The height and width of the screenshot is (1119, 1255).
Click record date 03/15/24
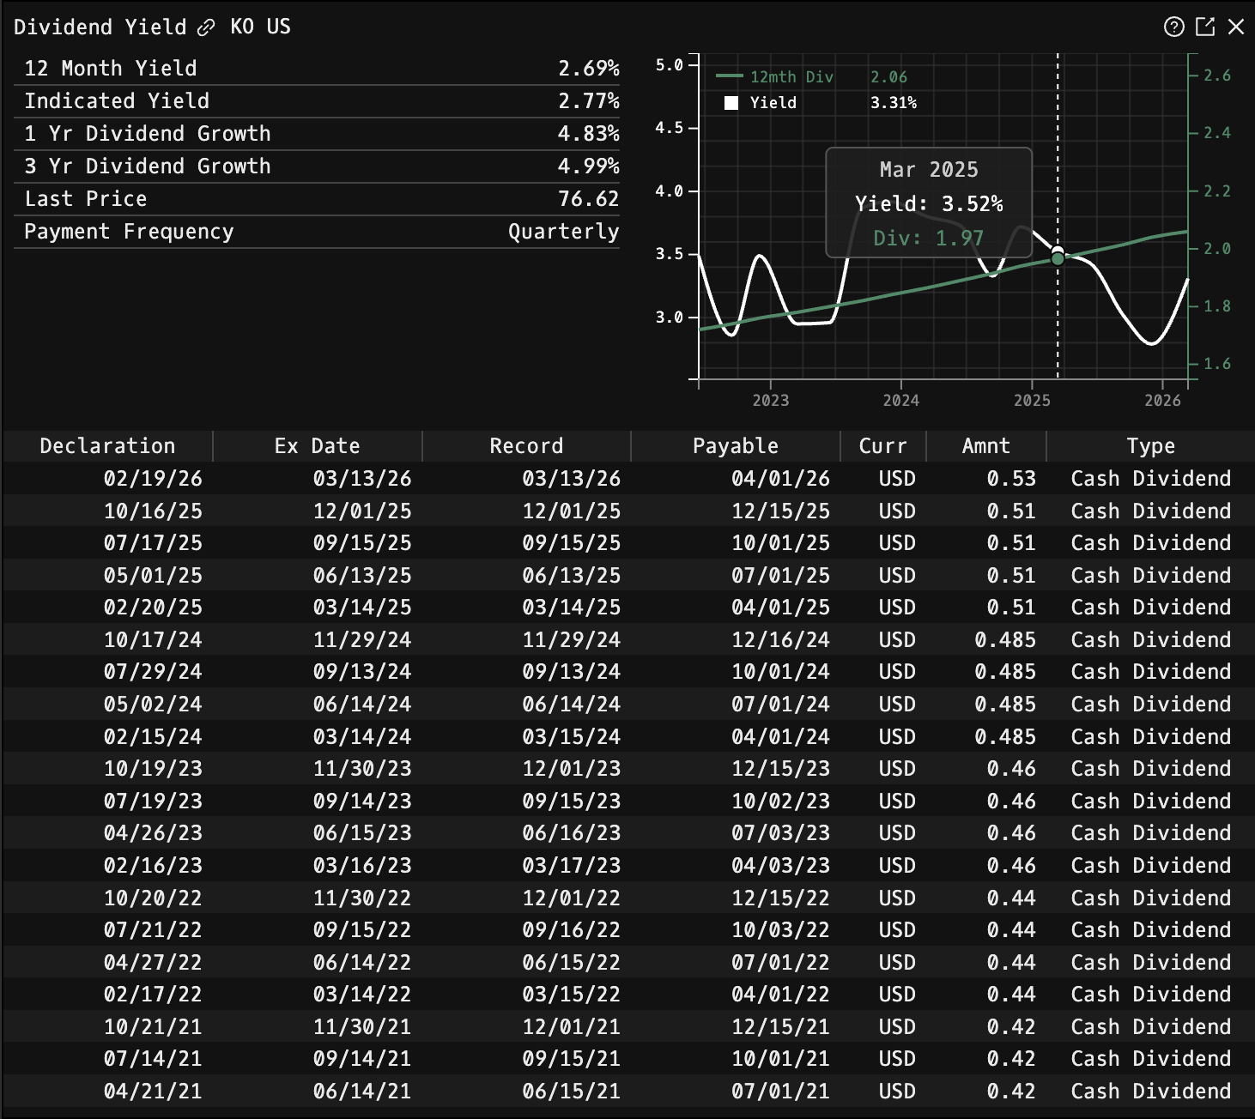pyautogui.click(x=572, y=737)
